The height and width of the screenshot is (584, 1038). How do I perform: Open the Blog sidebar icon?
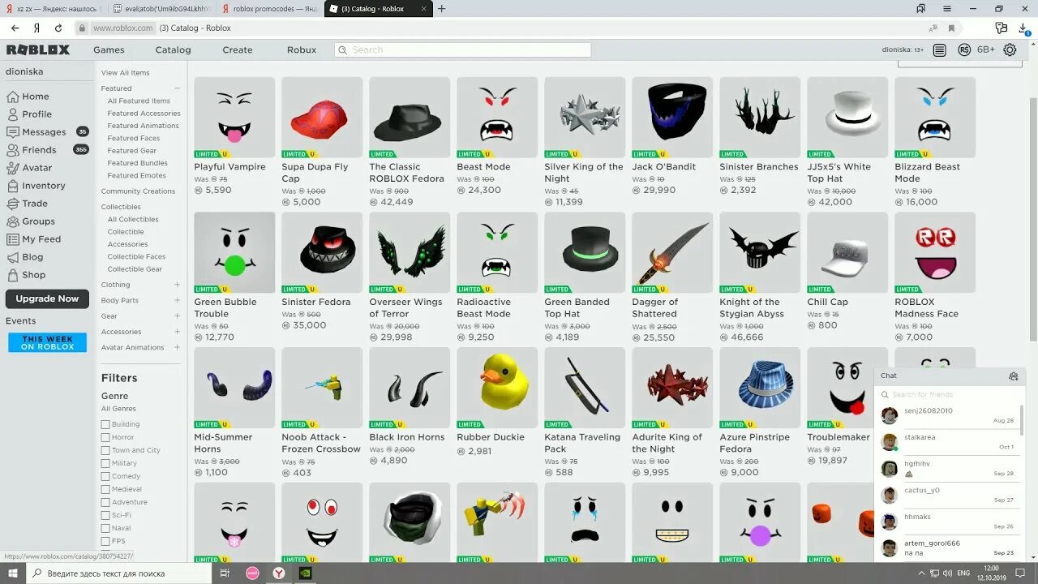pyautogui.click(x=12, y=257)
